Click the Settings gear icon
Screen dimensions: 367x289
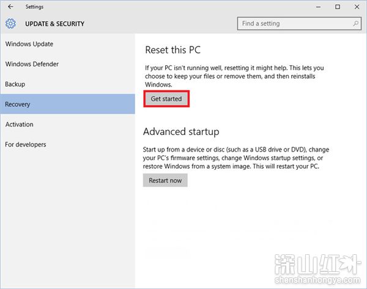click(x=10, y=24)
